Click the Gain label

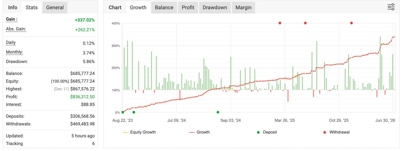point(12,19)
